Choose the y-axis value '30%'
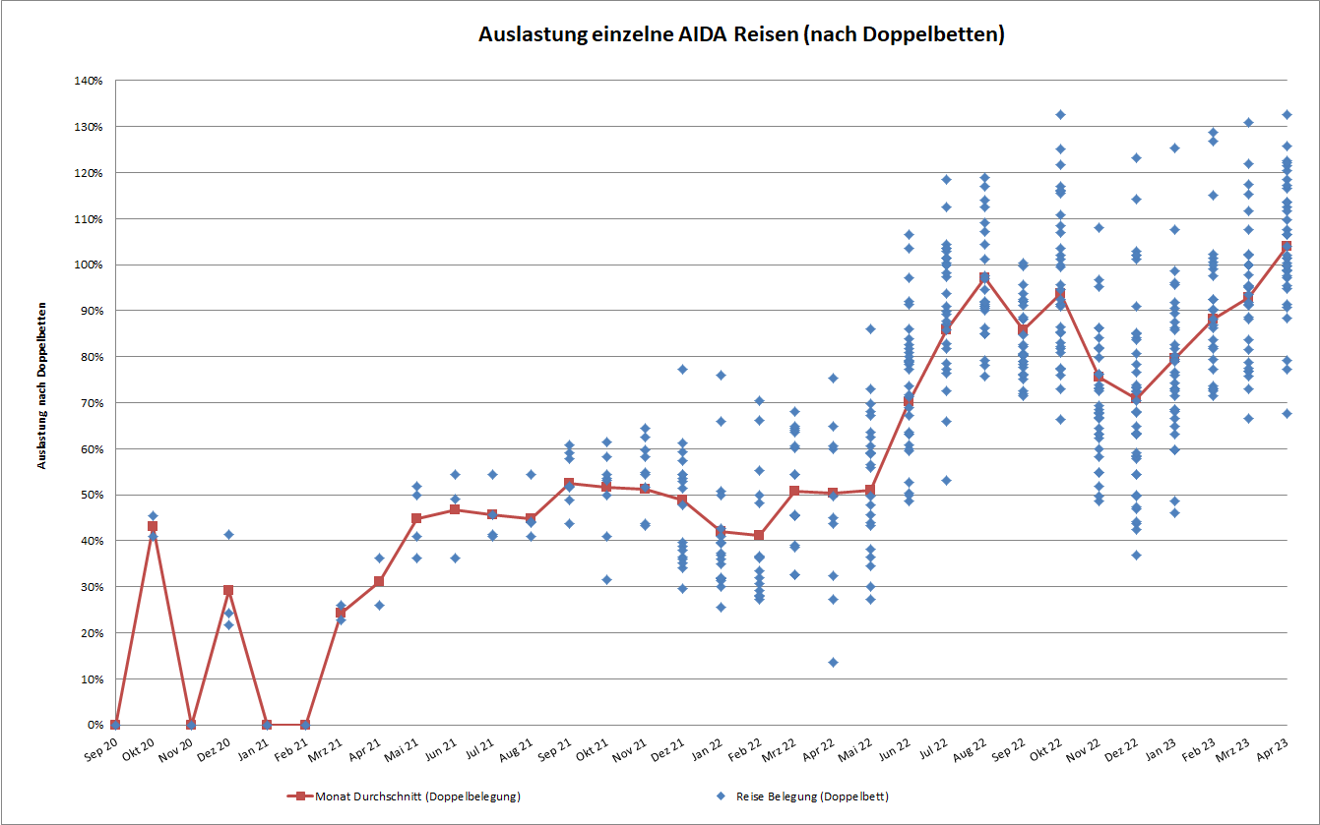Viewport: 1320px width, 825px height. click(93, 587)
